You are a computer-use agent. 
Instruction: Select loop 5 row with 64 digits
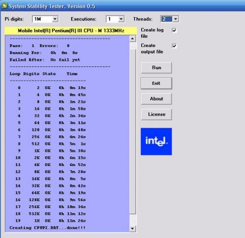pyautogui.click(x=51, y=123)
